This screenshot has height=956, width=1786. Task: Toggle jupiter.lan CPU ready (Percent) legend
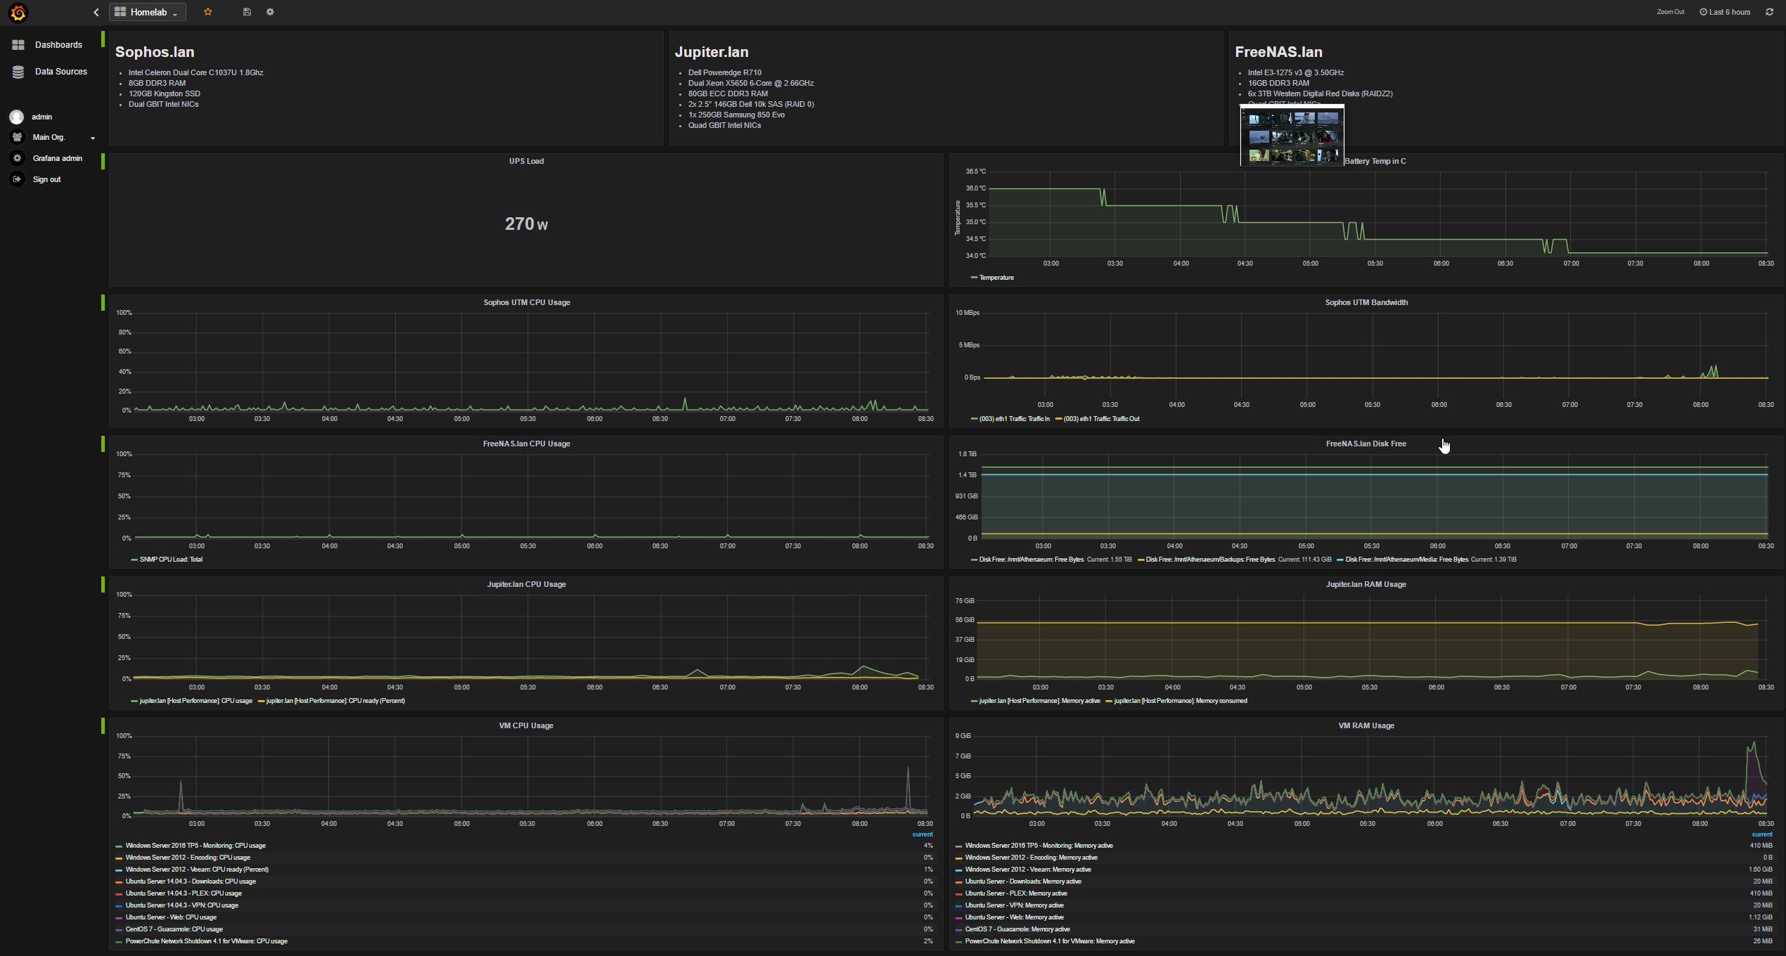(x=335, y=701)
